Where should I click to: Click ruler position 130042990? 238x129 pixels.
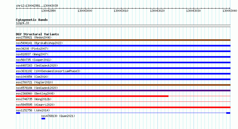pos(49,11)
